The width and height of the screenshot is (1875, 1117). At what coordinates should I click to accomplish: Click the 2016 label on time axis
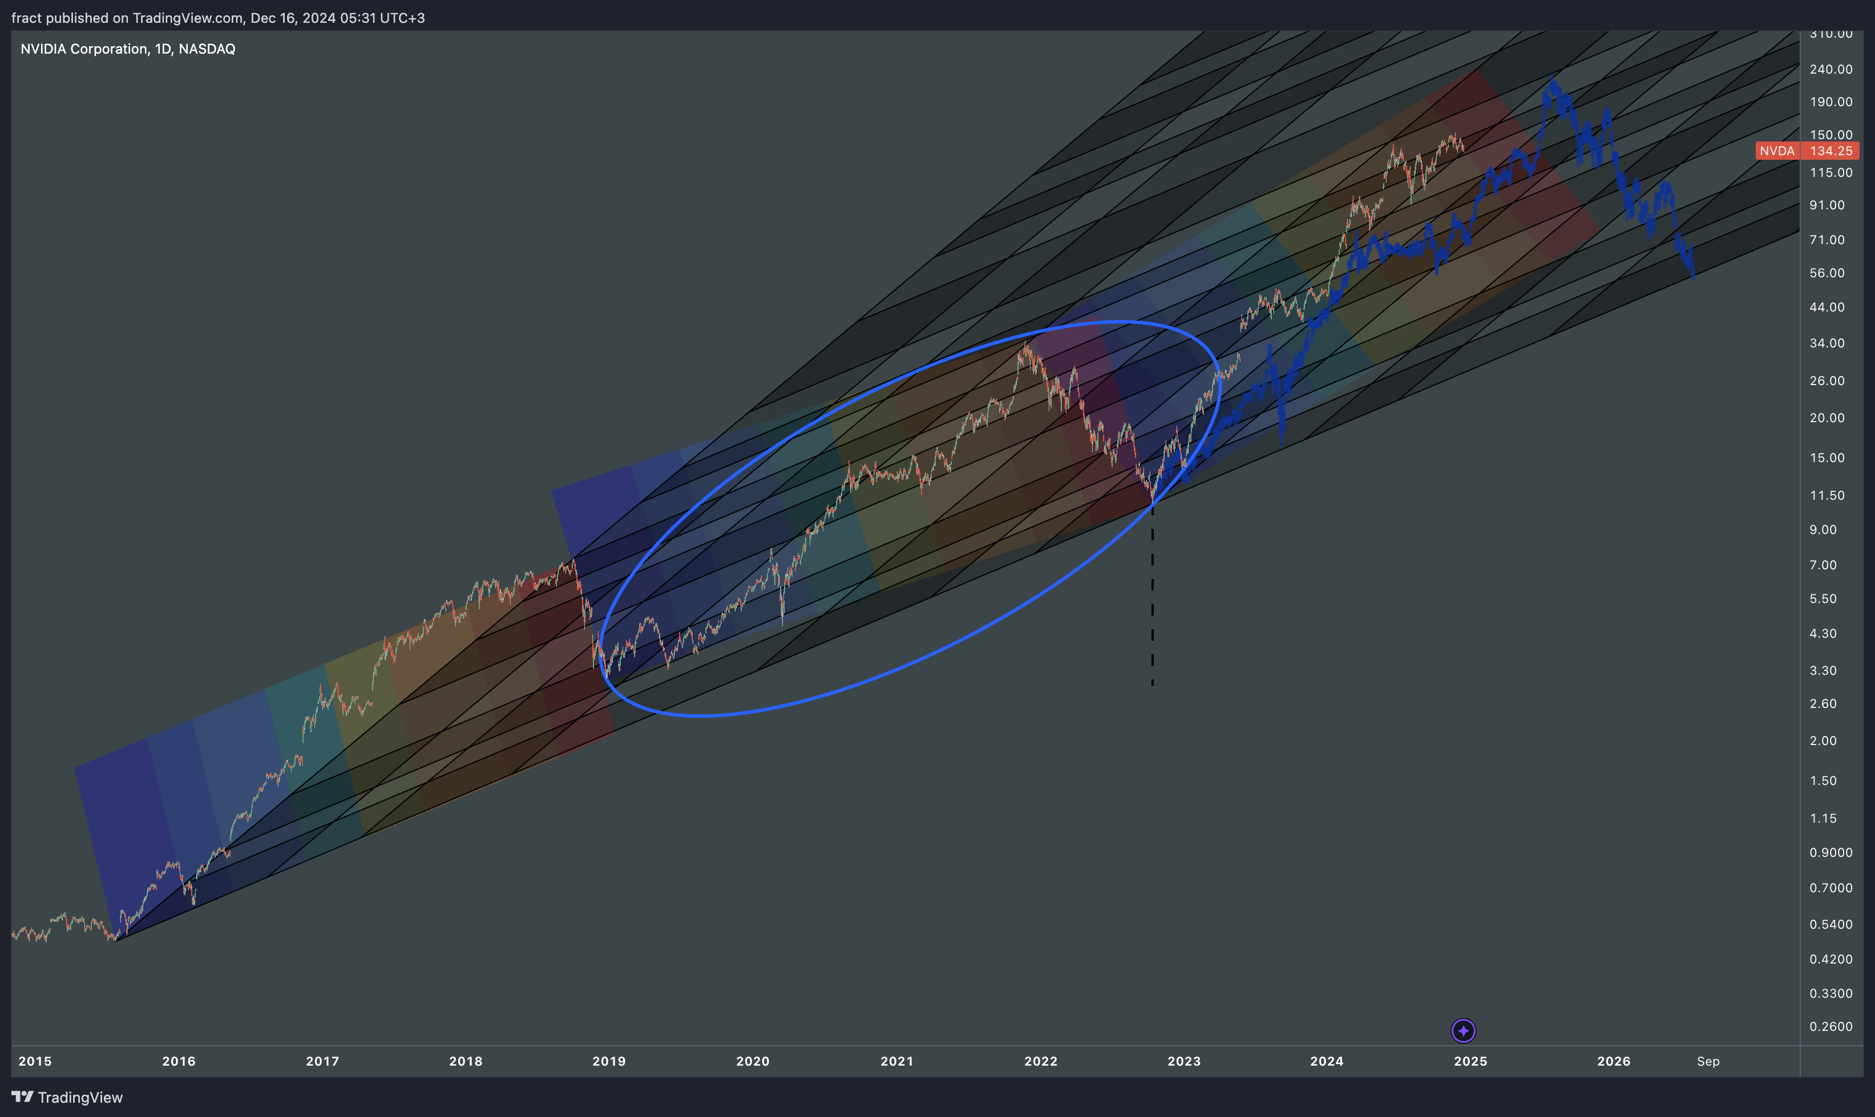(179, 1061)
